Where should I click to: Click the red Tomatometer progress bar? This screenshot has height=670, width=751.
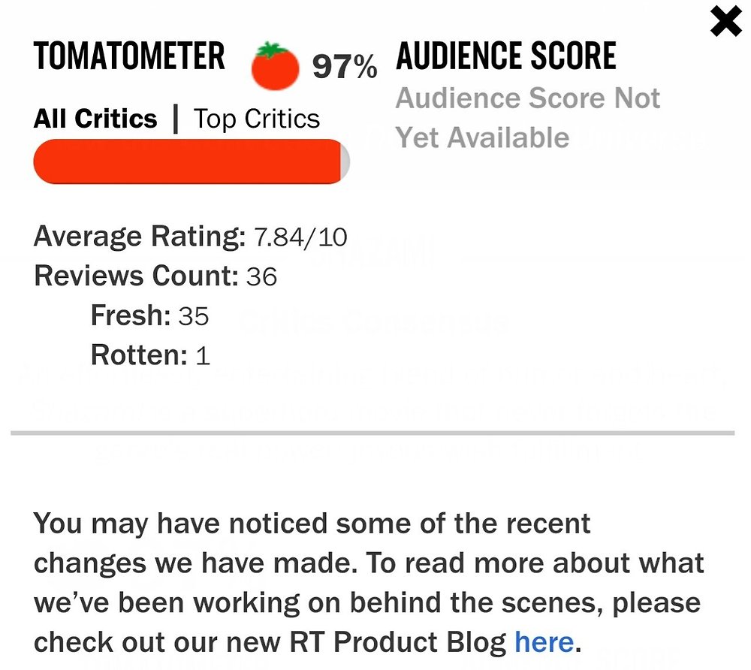[192, 161]
